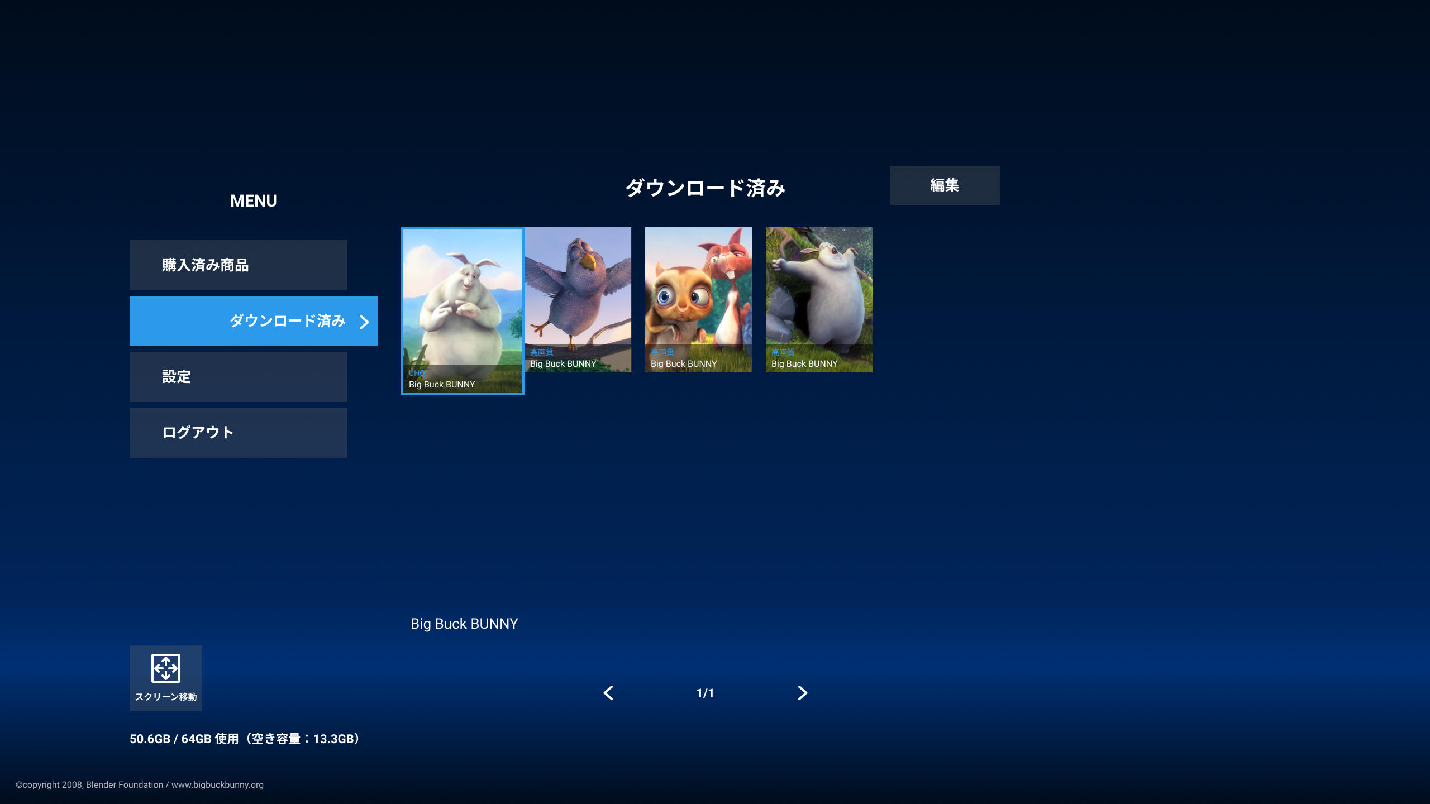The height and width of the screenshot is (804, 1430).
Task: Open 購入済み商品 menu item
Action: (238, 265)
